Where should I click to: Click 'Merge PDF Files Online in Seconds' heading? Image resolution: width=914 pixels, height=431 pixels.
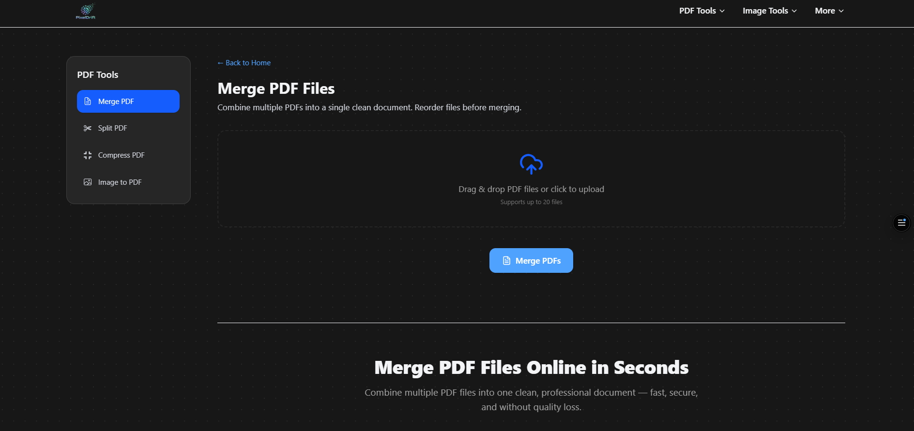pyautogui.click(x=531, y=368)
